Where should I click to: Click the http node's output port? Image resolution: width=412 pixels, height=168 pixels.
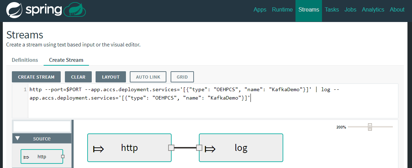[171, 148]
